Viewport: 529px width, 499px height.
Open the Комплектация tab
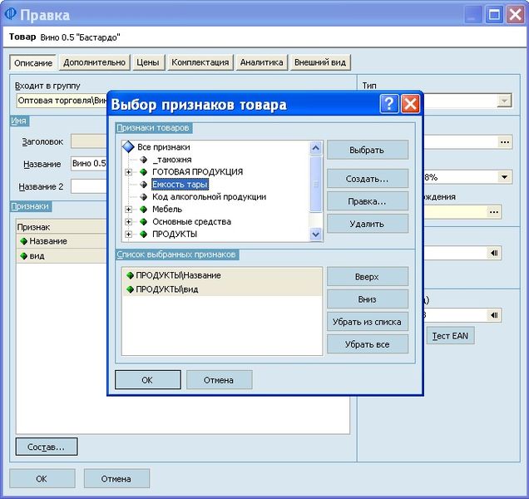pyautogui.click(x=200, y=62)
